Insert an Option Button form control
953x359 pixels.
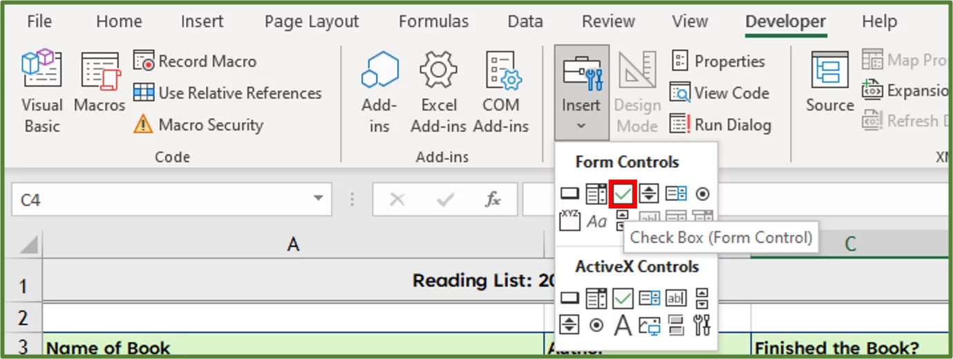[x=703, y=194]
